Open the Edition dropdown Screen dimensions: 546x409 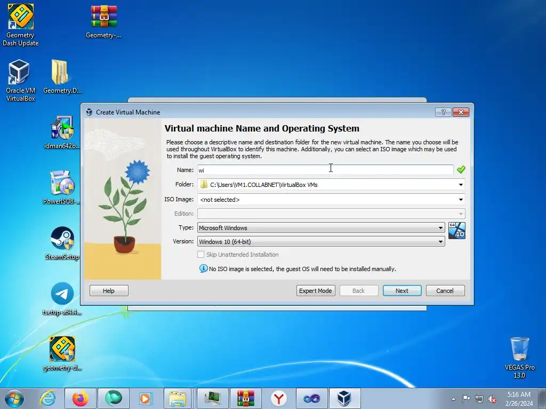331,214
